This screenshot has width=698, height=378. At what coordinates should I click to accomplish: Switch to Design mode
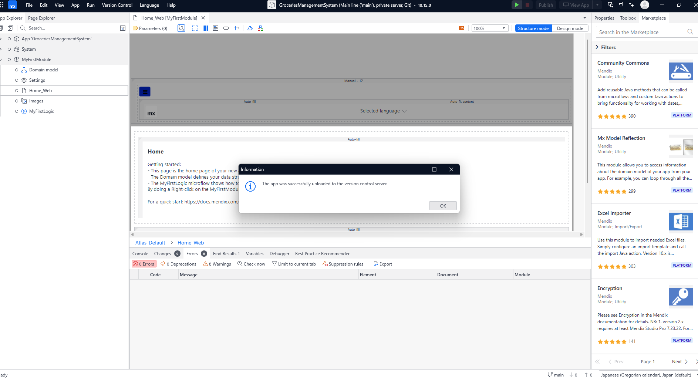[570, 28]
